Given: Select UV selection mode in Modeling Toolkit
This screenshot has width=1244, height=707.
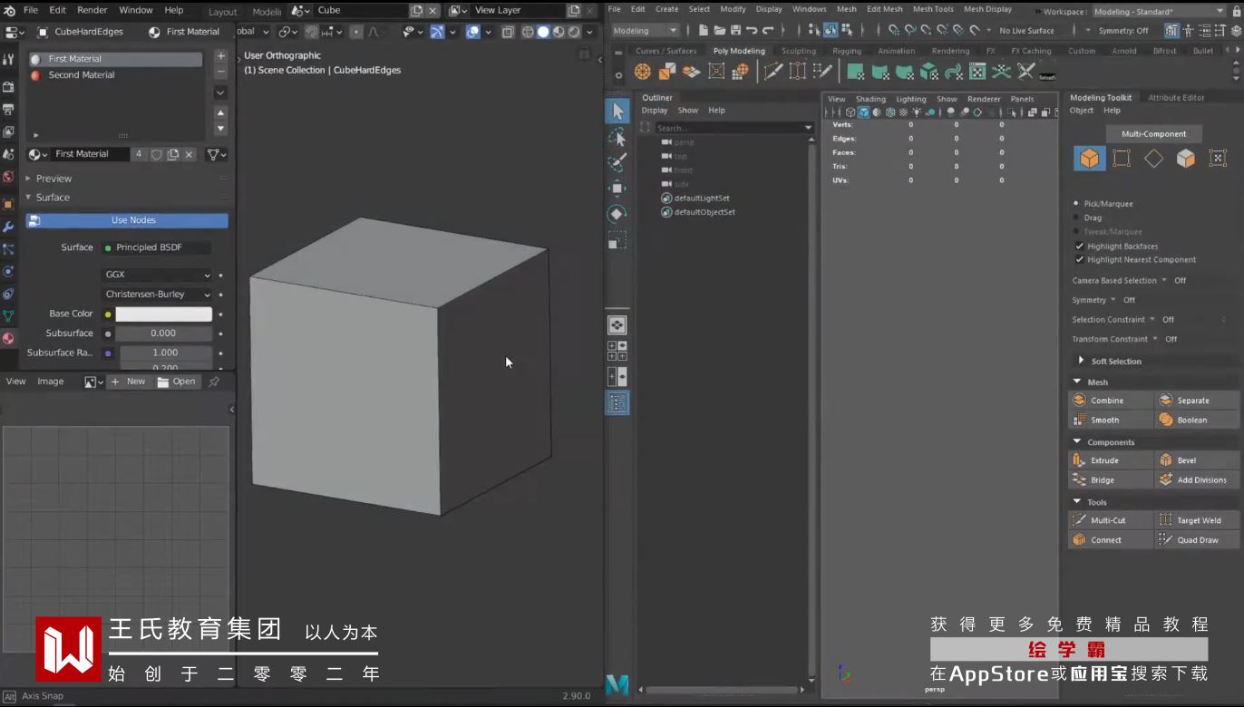Looking at the screenshot, I should [x=1218, y=159].
